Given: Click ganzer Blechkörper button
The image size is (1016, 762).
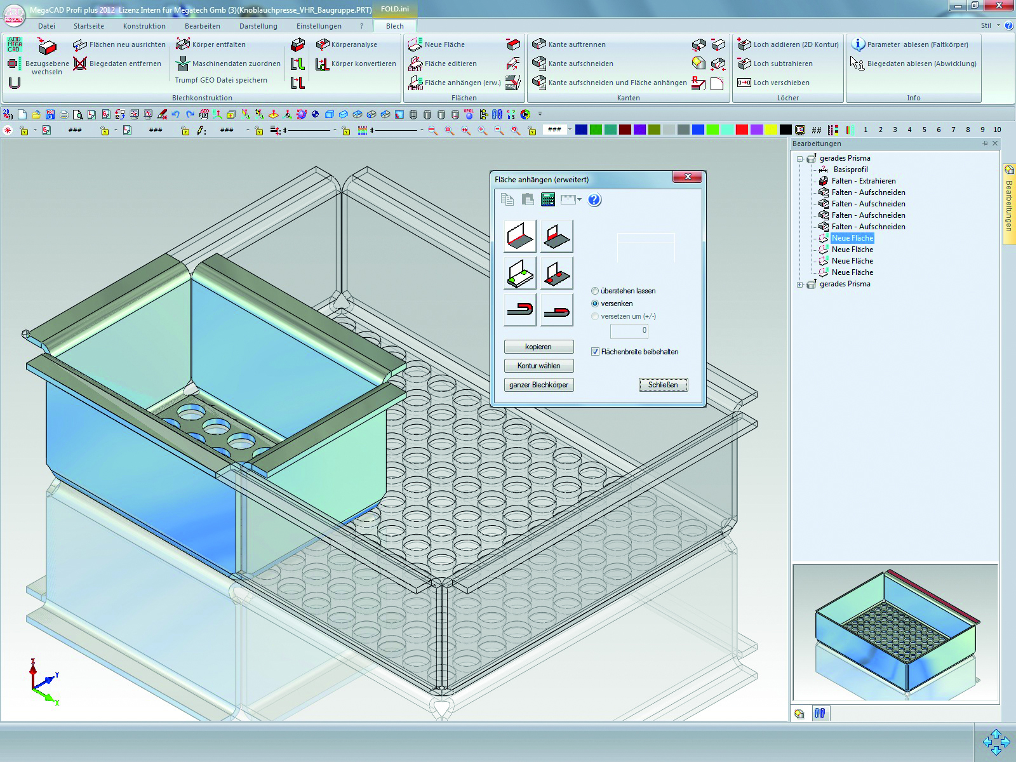Looking at the screenshot, I should pyautogui.click(x=539, y=385).
